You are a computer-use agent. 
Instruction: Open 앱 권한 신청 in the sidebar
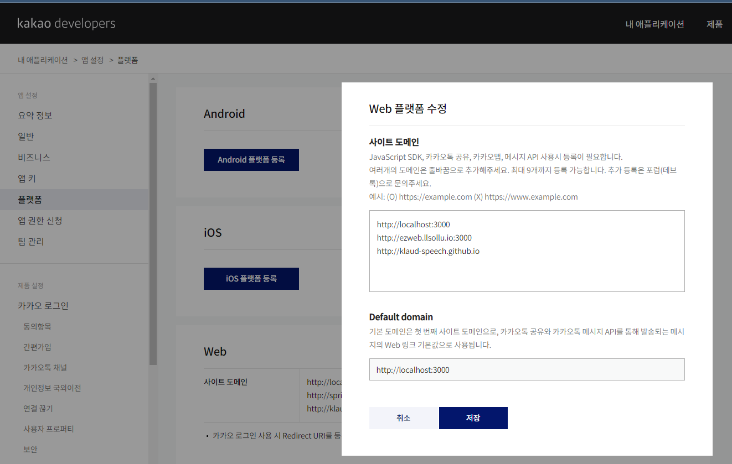click(x=40, y=221)
